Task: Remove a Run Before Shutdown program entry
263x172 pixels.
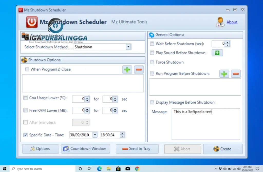Action: pos(236,74)
